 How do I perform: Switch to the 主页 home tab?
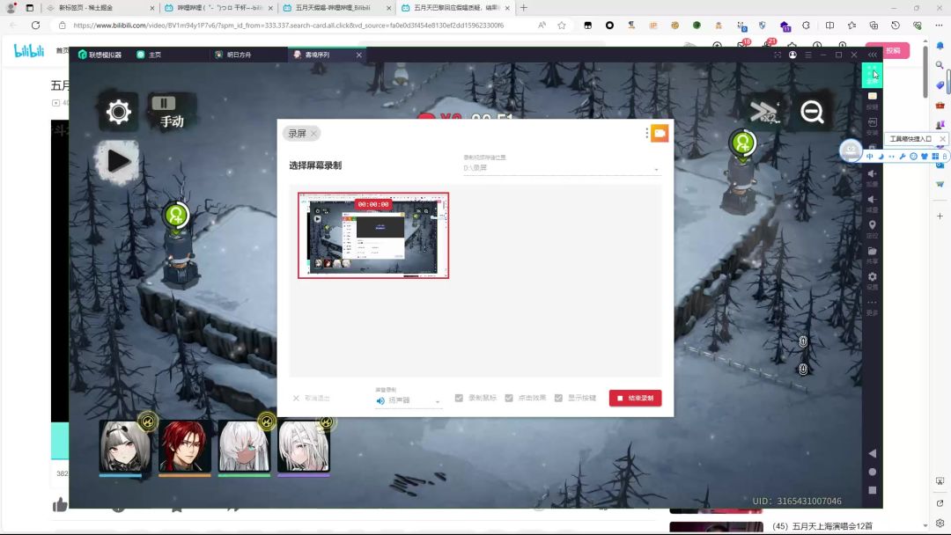(x=154, y=55)
